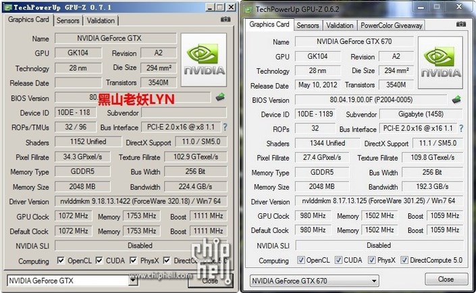Click NVIDIA logo in GPU-Z 0.7.1 window
476x293 pixels.
pyautogui.click(x=204, y=60)
